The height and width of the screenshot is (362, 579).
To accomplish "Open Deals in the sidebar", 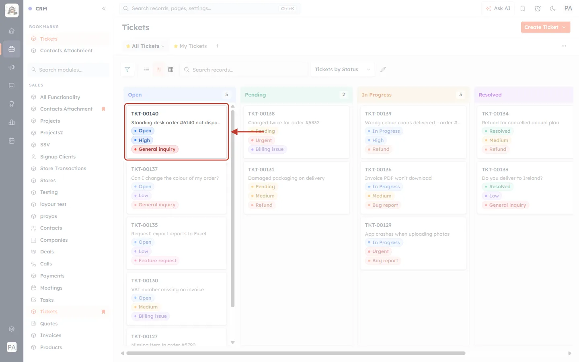I will click(x=47, y=252).
